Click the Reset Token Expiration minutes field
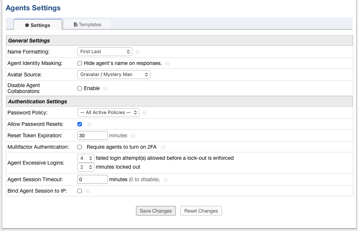358x231 pixels. 92,136
